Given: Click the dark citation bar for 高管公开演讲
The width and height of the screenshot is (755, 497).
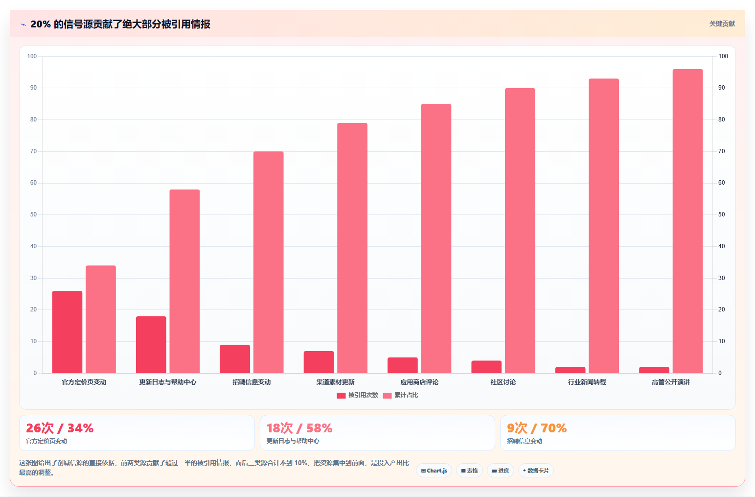Looking at the screenshot, I should click(654, 370).
